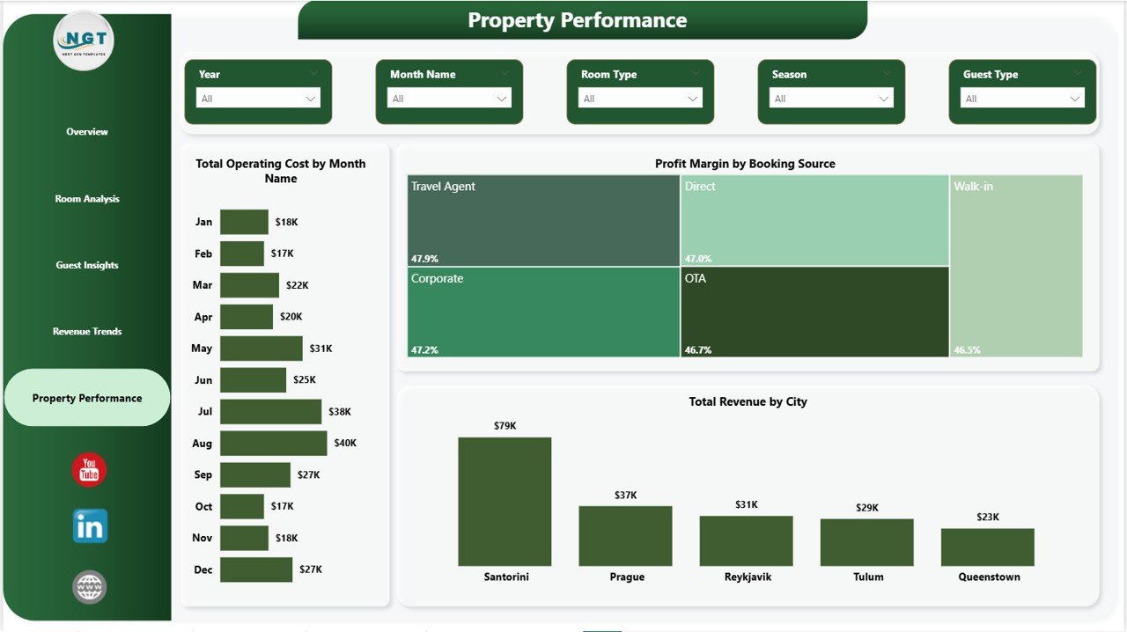
Task: Select the Santorini revenue bar
Action: tap(505, 502)
